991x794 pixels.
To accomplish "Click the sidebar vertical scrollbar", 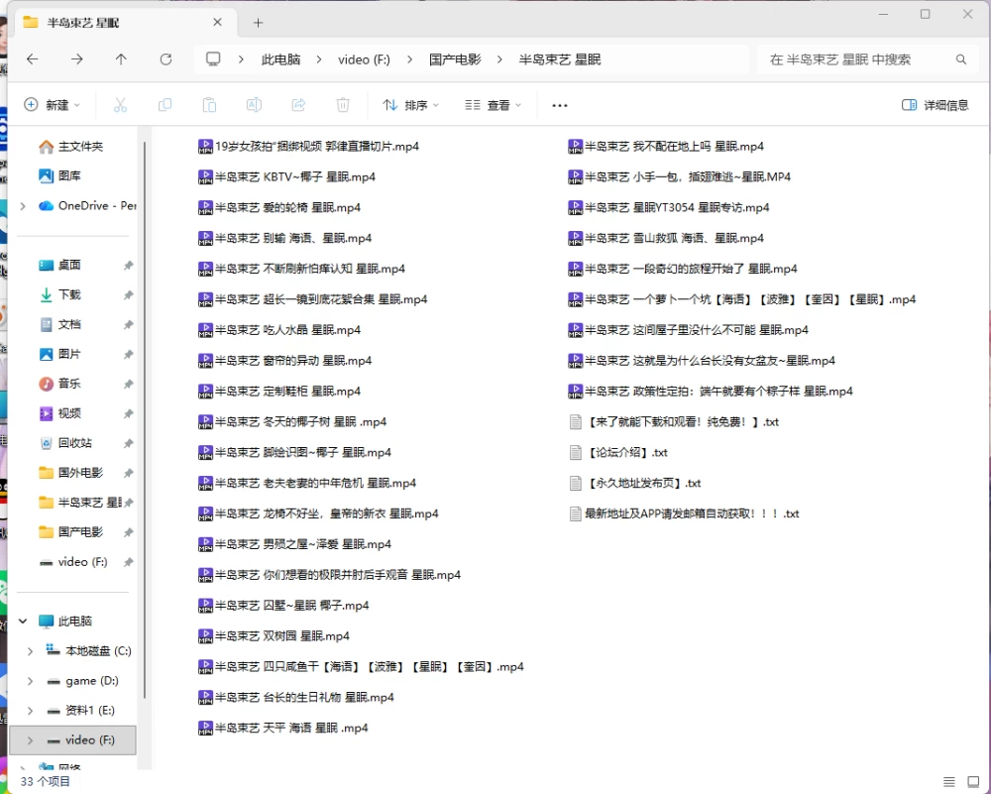I will pos(146,420).
